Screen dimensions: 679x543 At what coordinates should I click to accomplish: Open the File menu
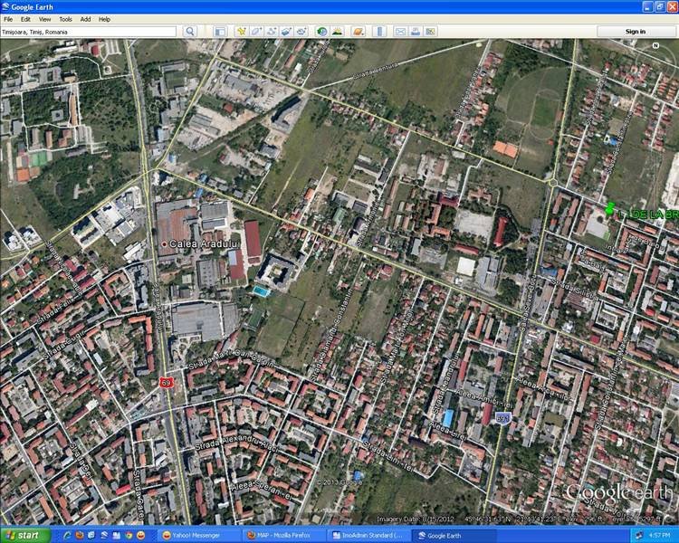[x=8, y=19]
